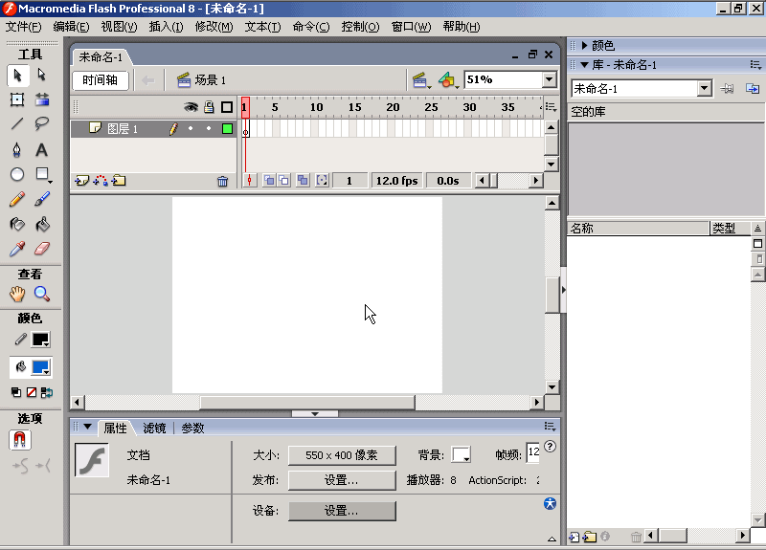This screenshot has height=550, width=766.
Task: Open the 修改(M) menu
Action: tap(214, 27)
